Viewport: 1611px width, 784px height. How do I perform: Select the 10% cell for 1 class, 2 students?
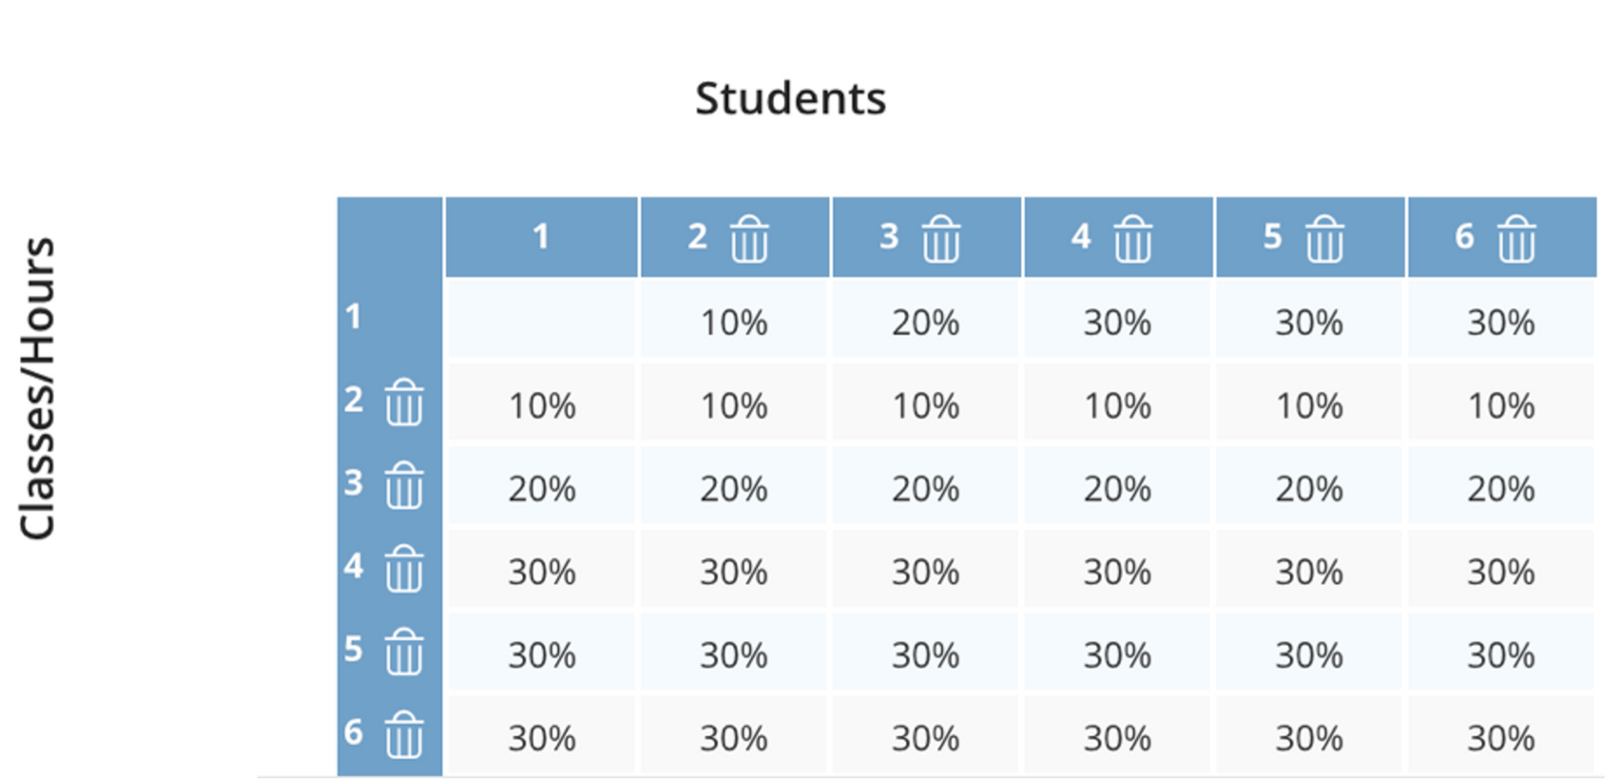click(x=734, y=322)
